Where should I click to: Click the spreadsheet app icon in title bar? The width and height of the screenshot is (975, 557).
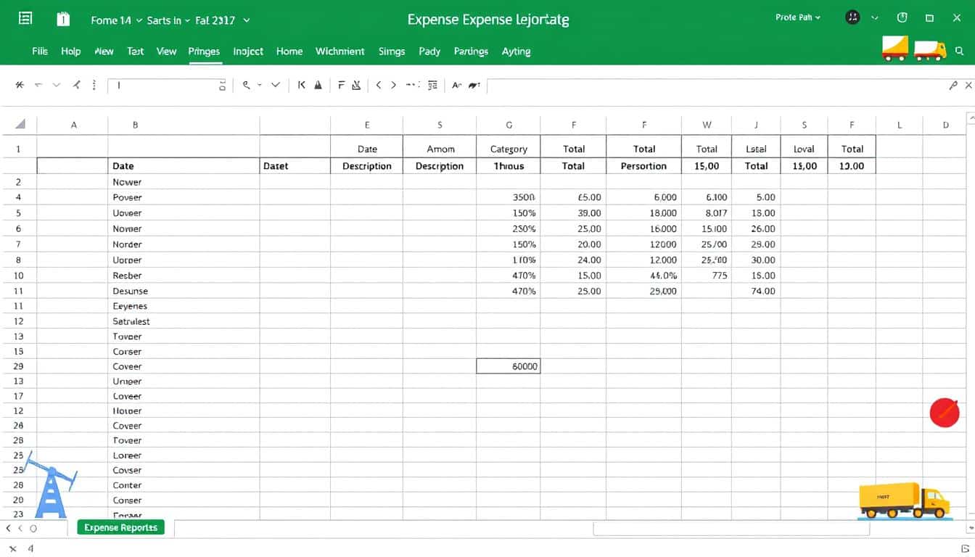[x=25, y=19]
